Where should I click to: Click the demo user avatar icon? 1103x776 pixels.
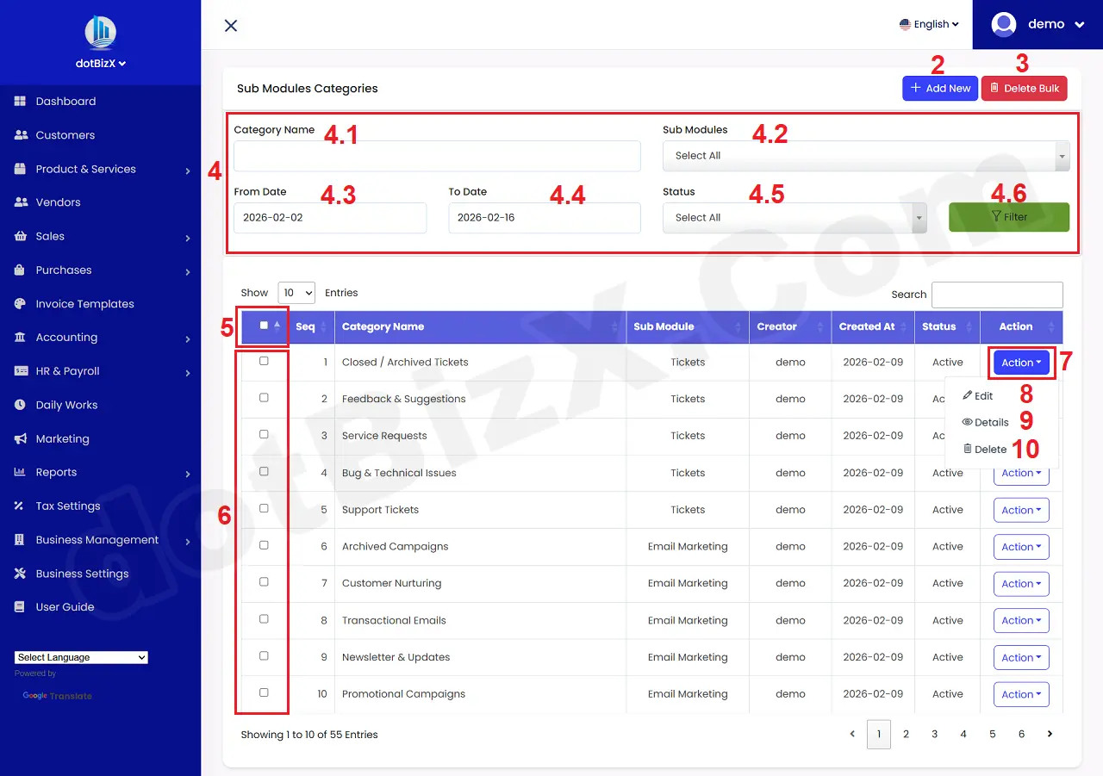tap(1004, 24)
